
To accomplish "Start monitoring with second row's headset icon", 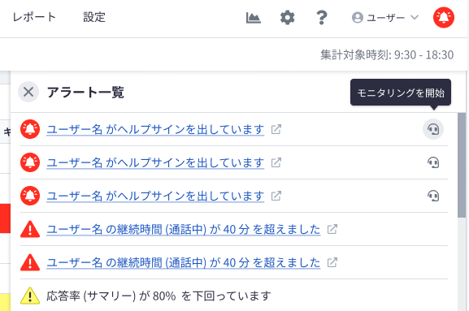I will pyautogui.click(x=433, y=163).
